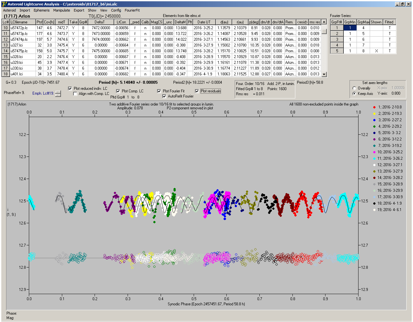Open the Show menu
Image resolution: width=413 pixels, height=322 pixels.
(92, 10)
